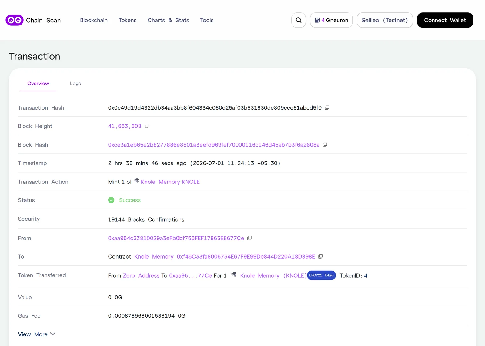The height and width of the screenshot is (346, 485).
Task: Open the Zero Address link
Action: [x=141, y=275]
